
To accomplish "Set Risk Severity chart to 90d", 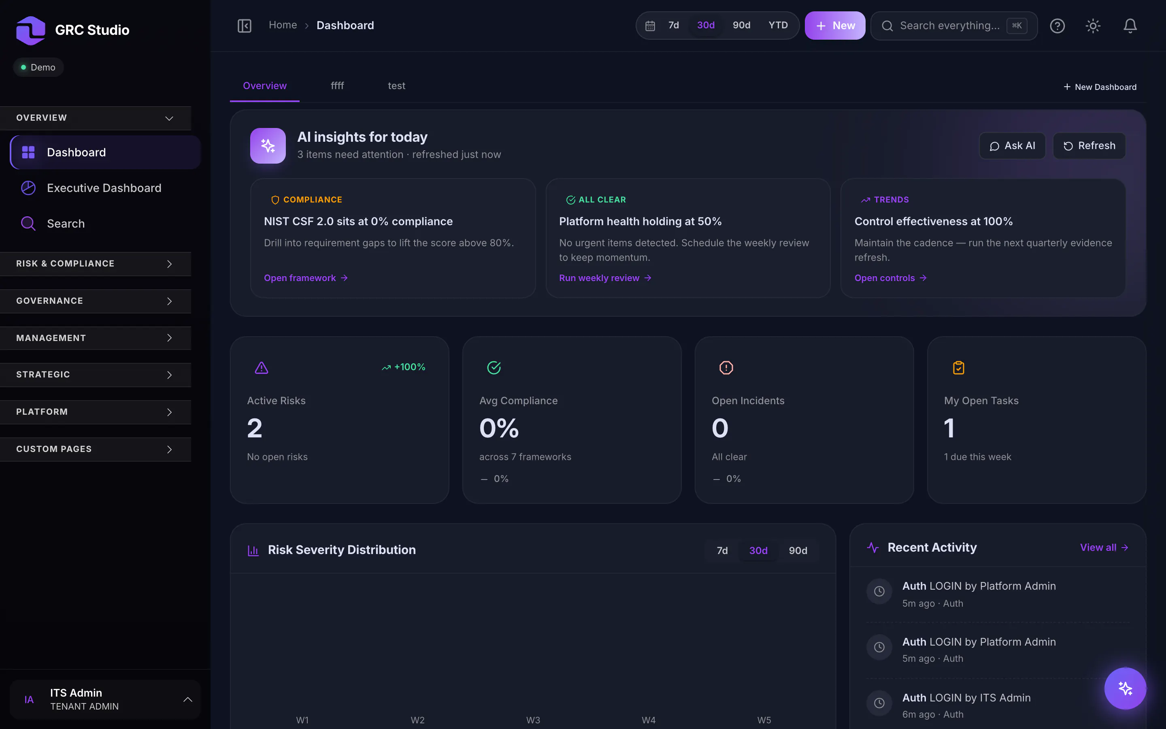I will tap(798, 551).
